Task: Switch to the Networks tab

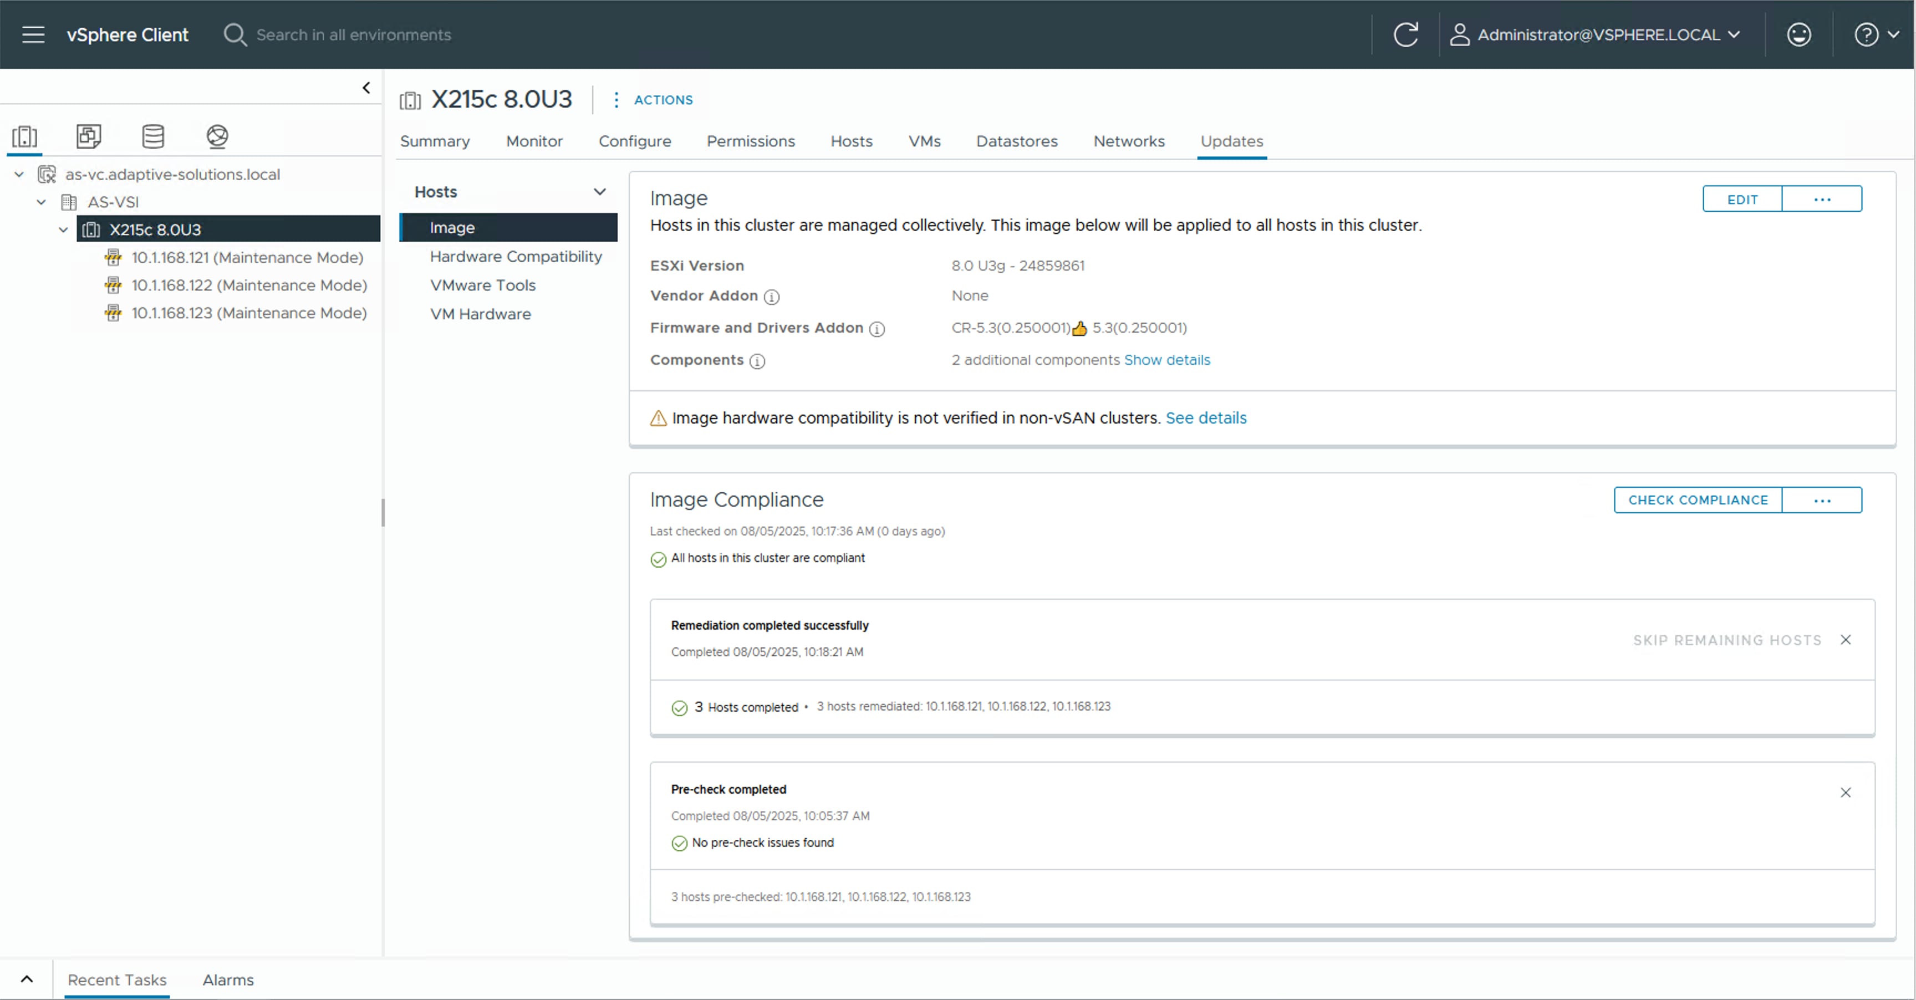Action: click(x=1129, y=141)
